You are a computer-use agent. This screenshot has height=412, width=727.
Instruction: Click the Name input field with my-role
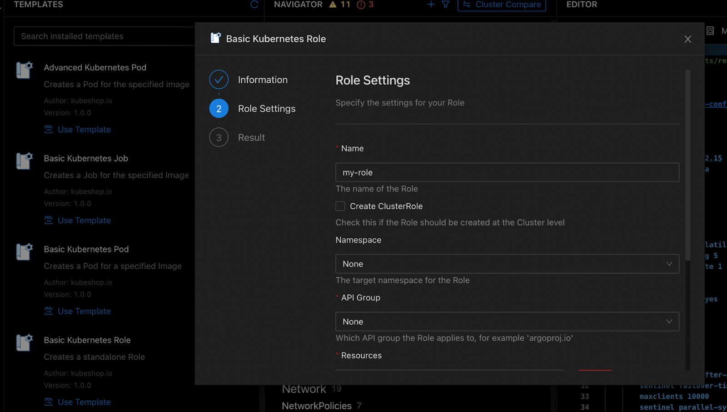pyautogui.click(x=507, y=172)
